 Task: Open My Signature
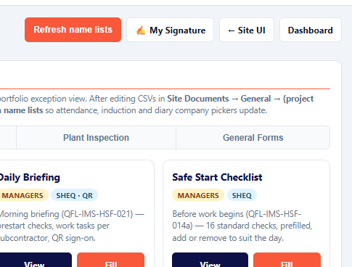click(x=171, y=30)
